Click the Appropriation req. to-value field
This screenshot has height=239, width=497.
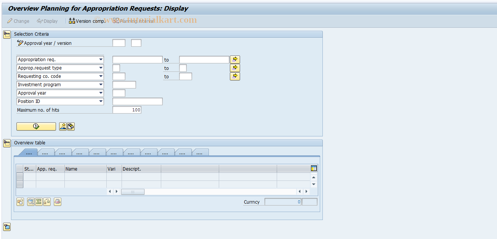click(x=204, y=60)
